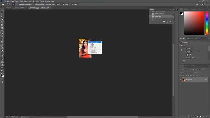Collapse the Canvas section in Properties
The image size is (210, 118).
tap(180, 46)
